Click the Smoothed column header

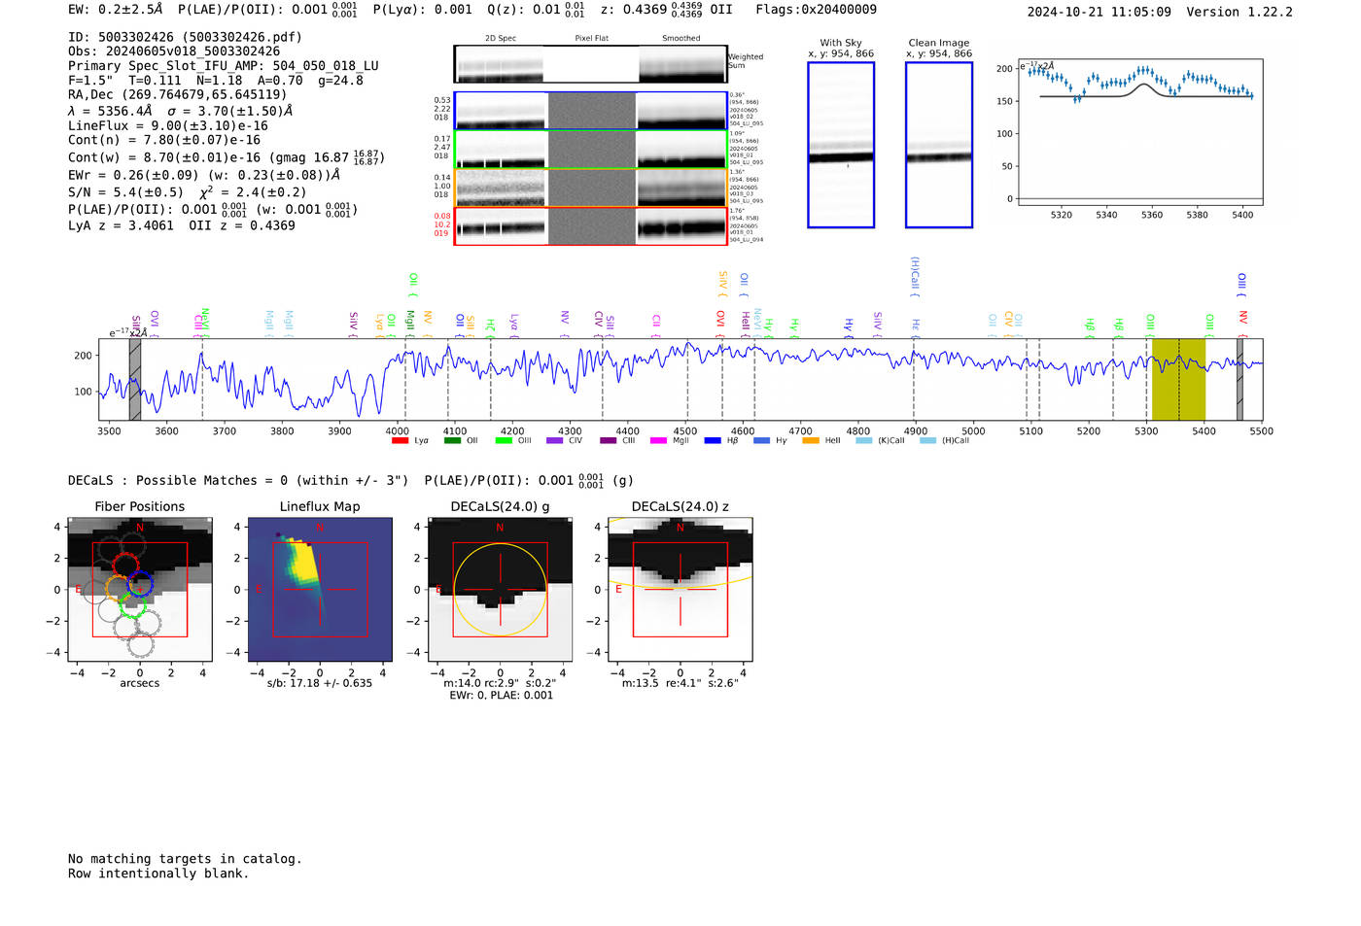[x=680, y=39]
